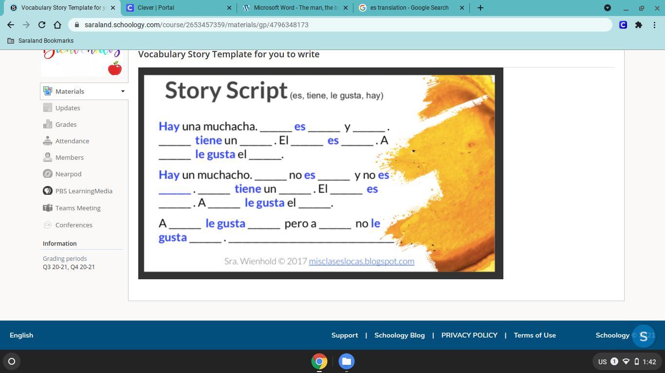The height and width of the screenshot is (373, 665).
Task: Click the browser address bar
Action: tap(341, 25)
